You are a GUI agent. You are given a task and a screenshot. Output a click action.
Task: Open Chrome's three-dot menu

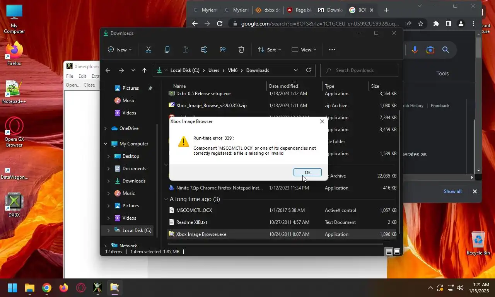pyautogui.click(x=473, y=24)
